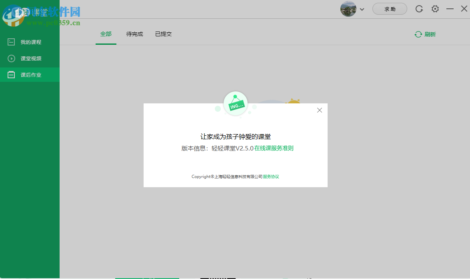Viewport: 470px width, 279px height.
Task: Click the green ING badge above the dialog
Action: coord(235,103)
